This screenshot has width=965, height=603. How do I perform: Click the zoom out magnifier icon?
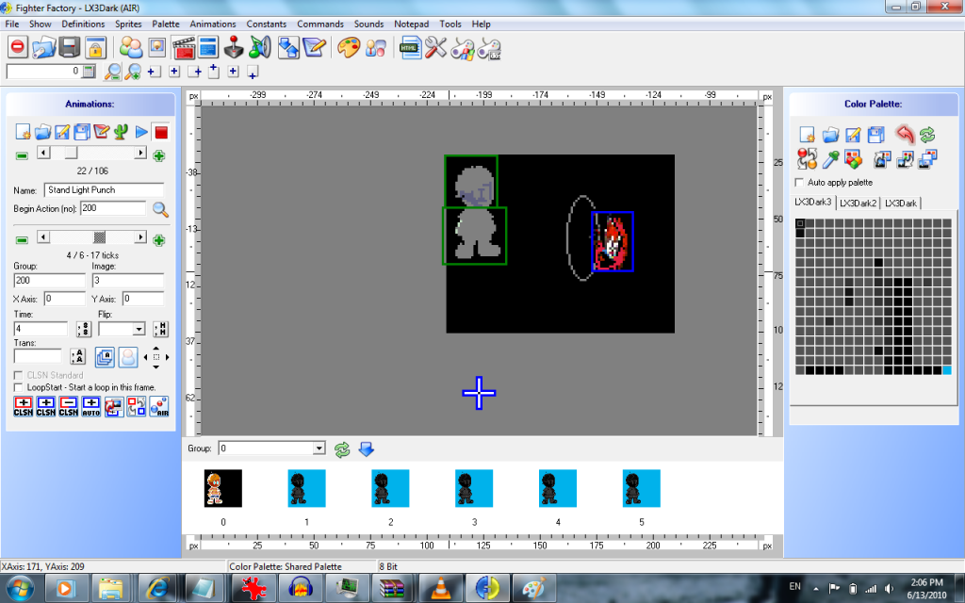point(113,72)
